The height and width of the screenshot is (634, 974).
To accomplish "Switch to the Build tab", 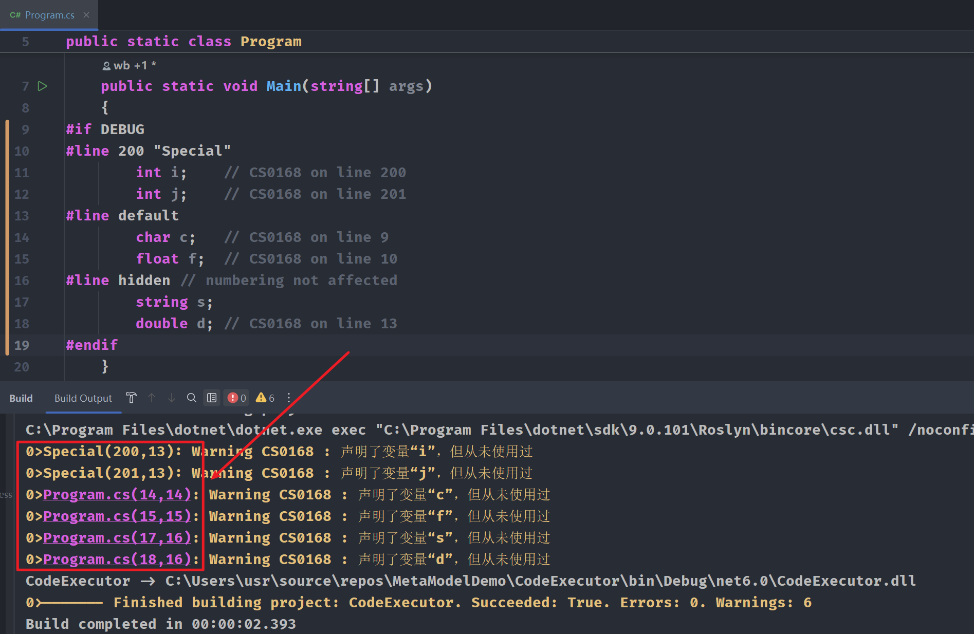I will 21,398.
